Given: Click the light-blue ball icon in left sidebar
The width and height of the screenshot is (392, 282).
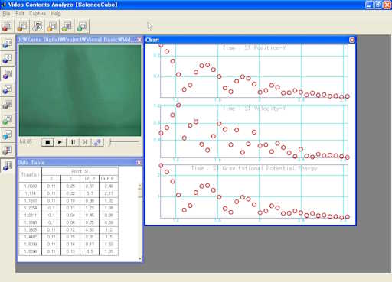Looking at the screenshot, I should click(x=8, y=135).
